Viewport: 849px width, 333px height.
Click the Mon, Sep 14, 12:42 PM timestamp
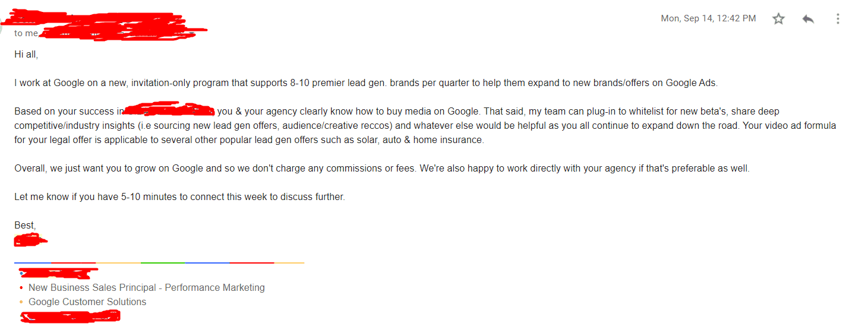708,18
